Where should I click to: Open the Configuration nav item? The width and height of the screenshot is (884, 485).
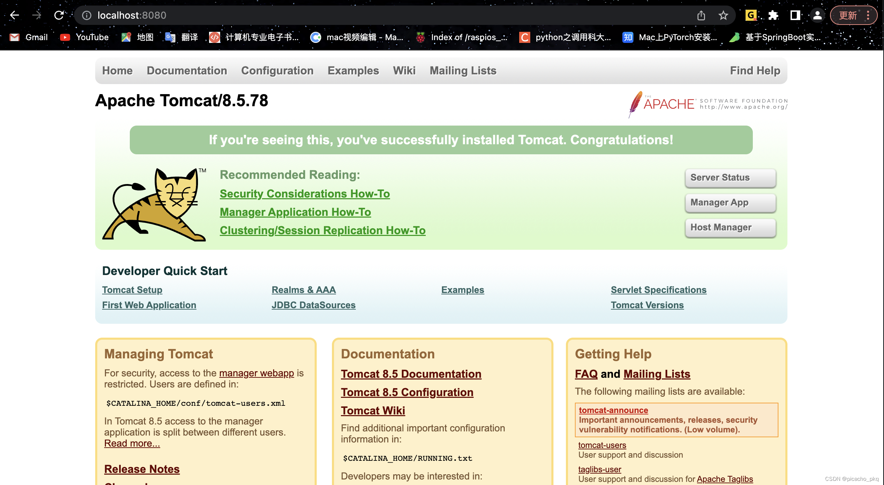277,71
